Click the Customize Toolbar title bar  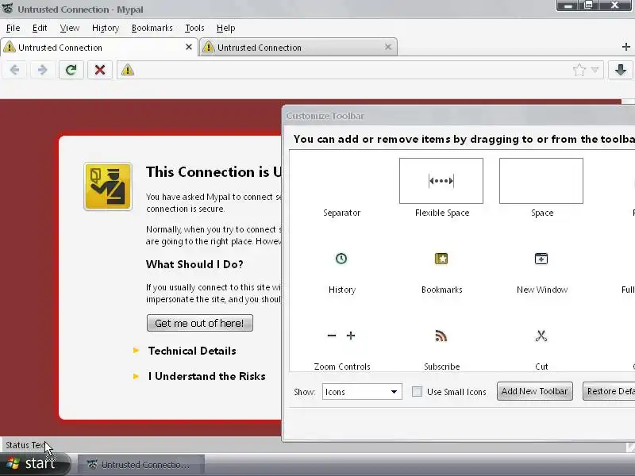[x=458, y=116]
